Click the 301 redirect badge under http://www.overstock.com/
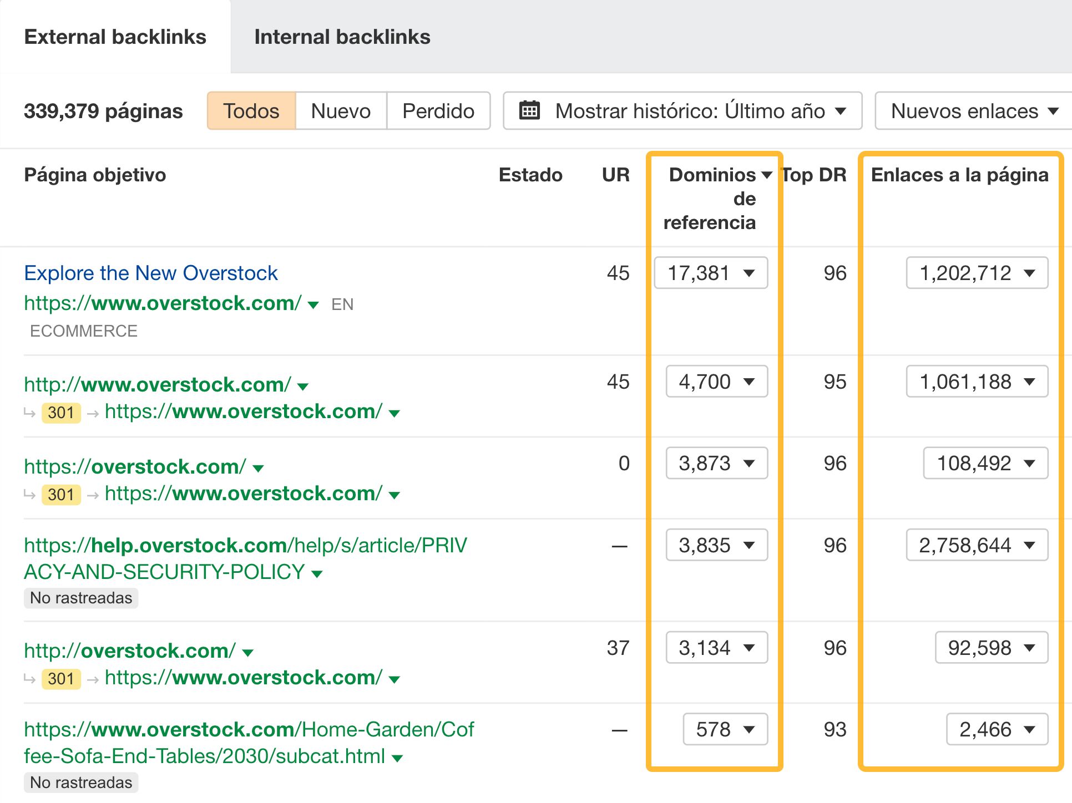Image resolution: width=1072 pixels, height=803 pixels. [x=61, y=412]
